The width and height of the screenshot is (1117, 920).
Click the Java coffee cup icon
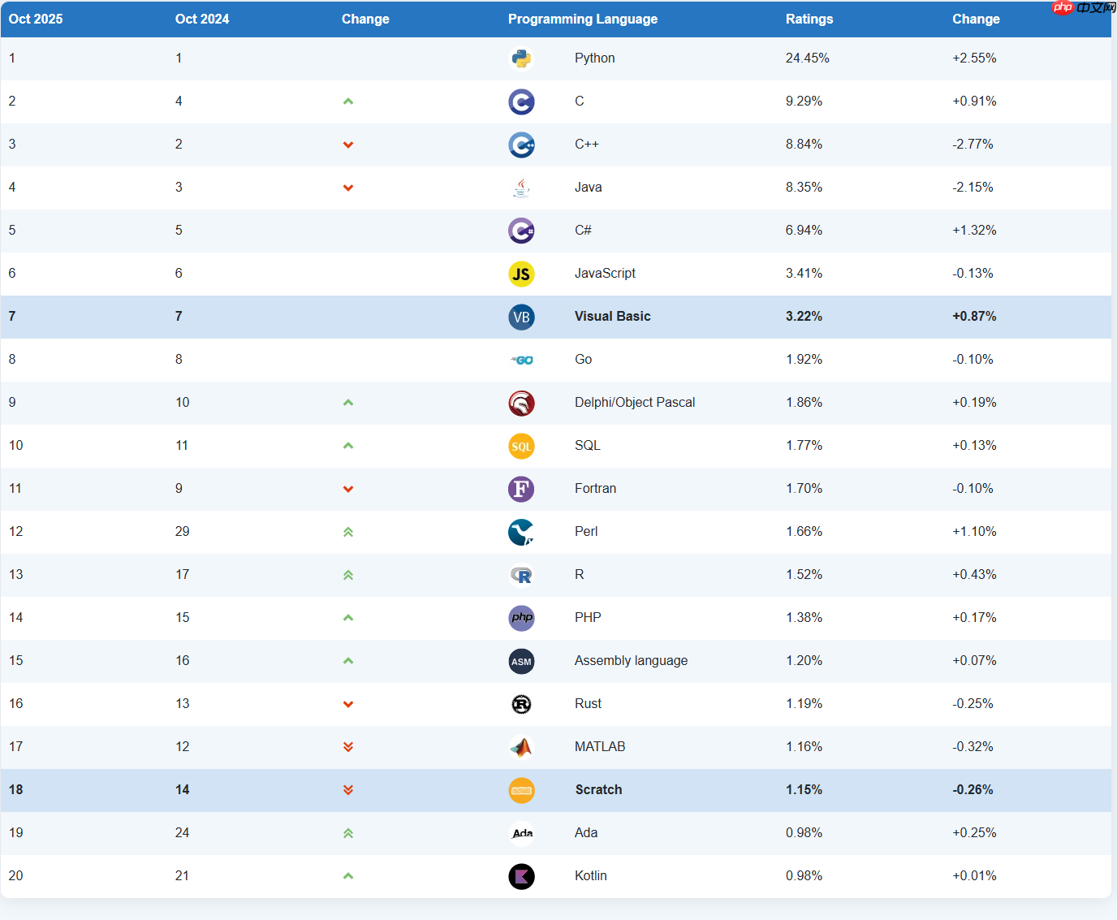click(x=521, y=188)
